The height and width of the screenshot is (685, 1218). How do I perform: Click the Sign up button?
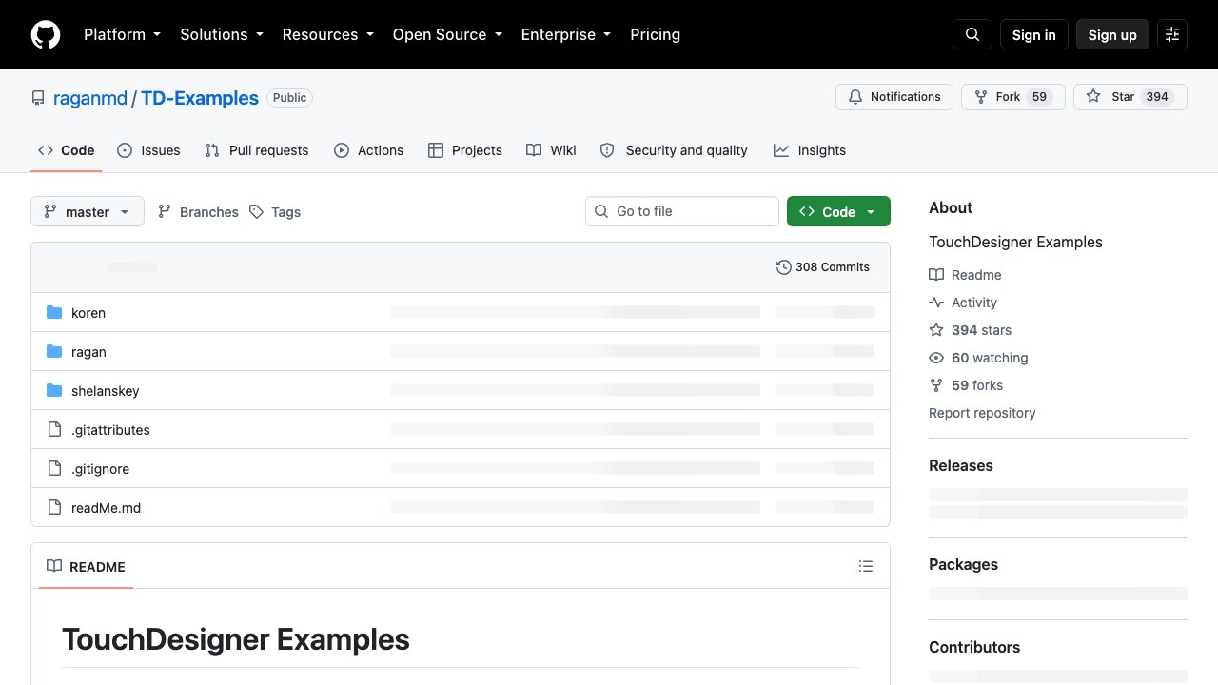1112,34
